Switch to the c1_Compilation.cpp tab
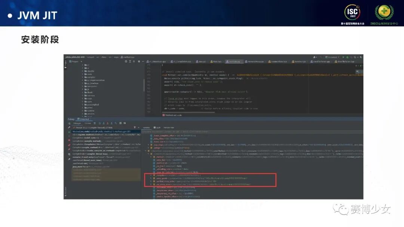 [181, 62]
